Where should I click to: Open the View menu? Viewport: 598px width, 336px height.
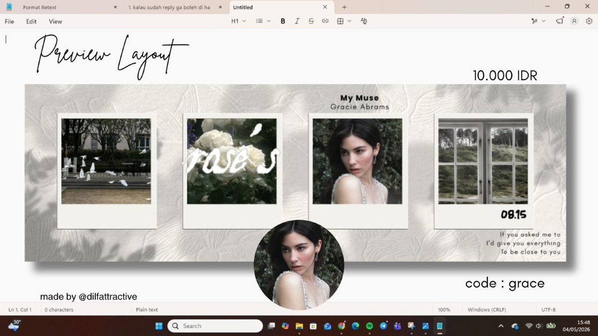pyautogui.click(x=55, y=21)
